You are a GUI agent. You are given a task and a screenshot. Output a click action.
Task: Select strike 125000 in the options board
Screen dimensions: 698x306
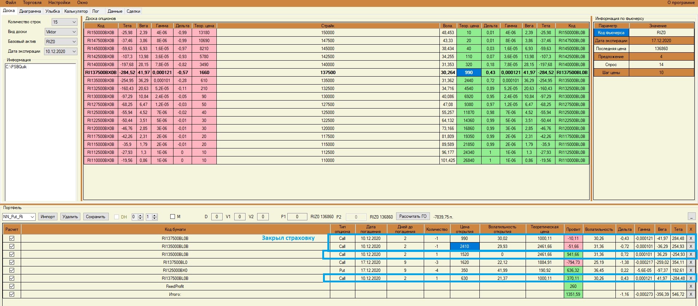[x=328, y=113]
